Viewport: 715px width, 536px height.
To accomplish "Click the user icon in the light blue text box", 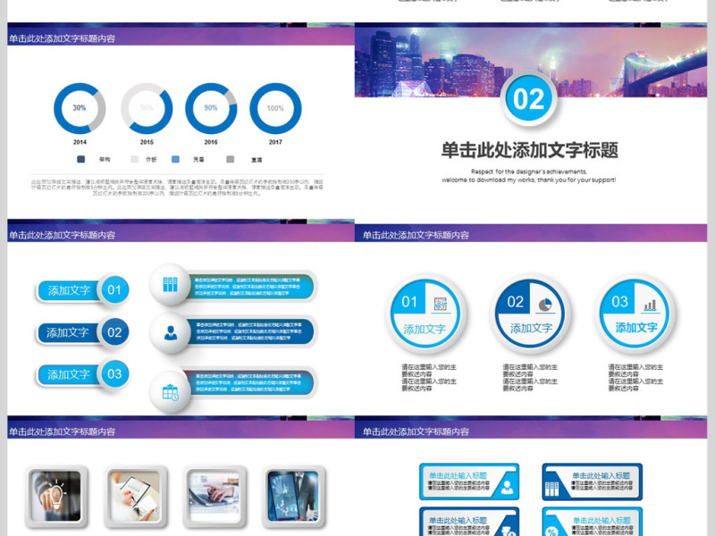I will (507, 488).
